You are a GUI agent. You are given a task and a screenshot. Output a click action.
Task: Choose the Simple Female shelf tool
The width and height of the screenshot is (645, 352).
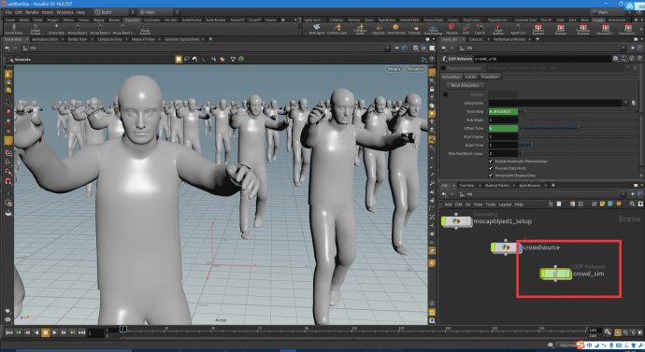[36, 29]
